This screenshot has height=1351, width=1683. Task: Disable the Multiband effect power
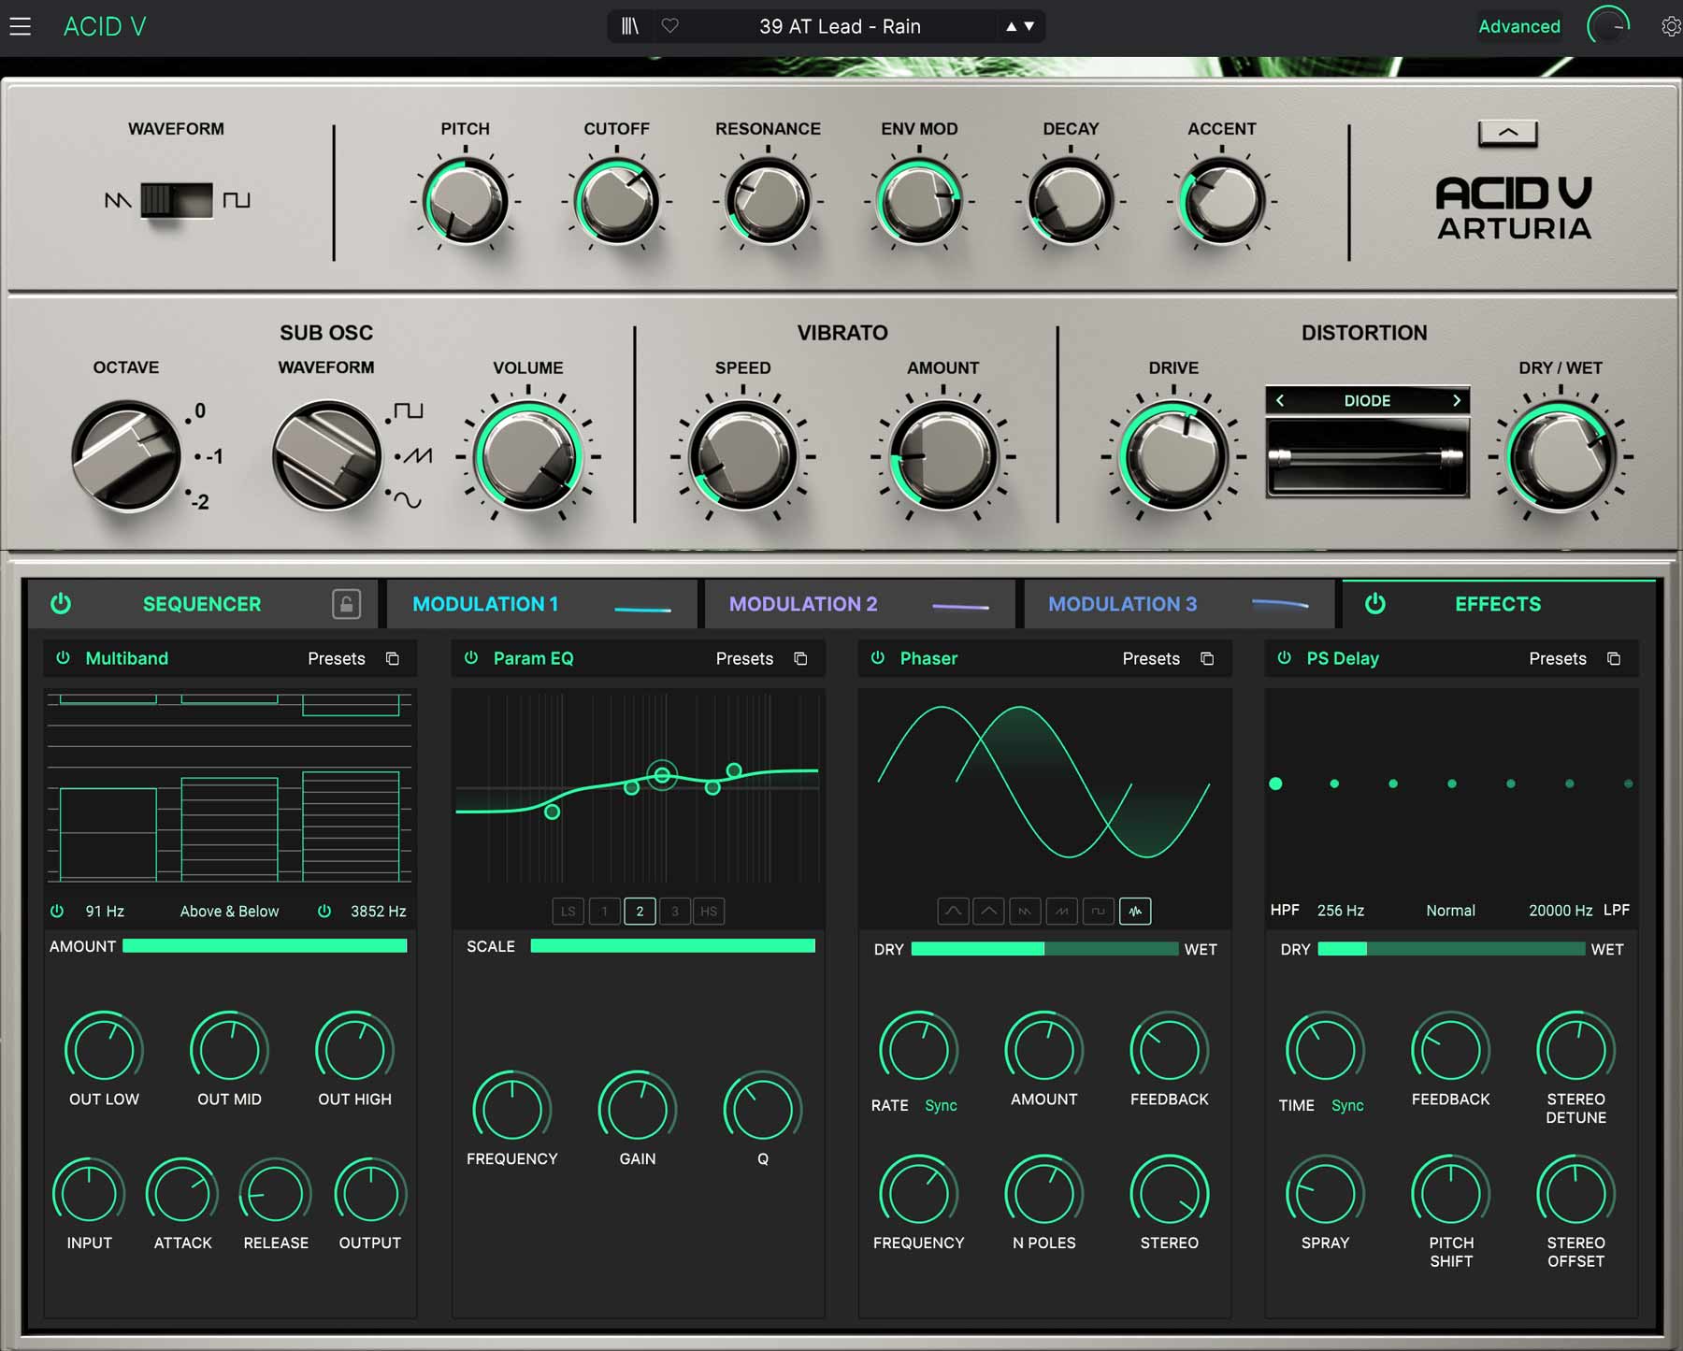pyautogui.click(x=63, y=657)
